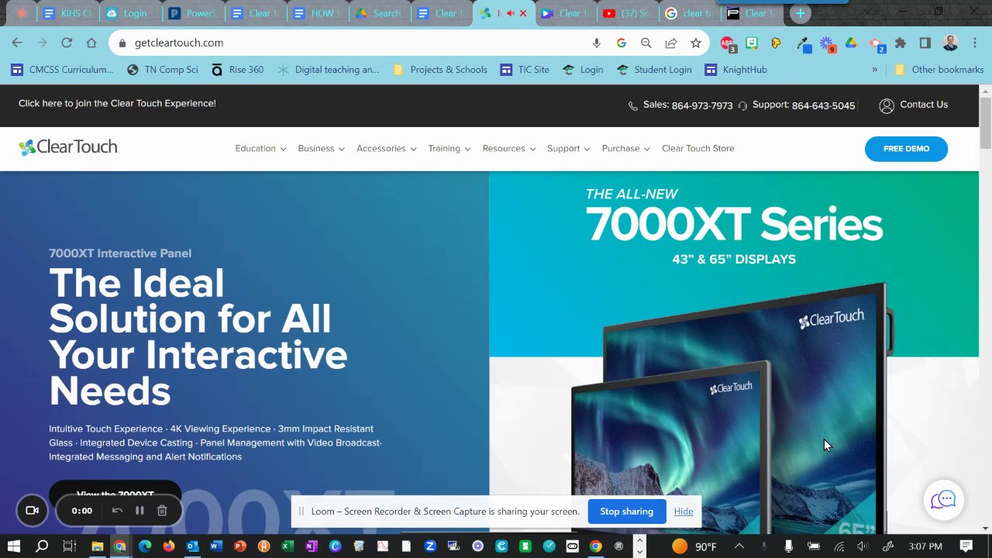The image size is (992, 558).
Task: Open the volume control in system tray
Action: click(x=863, y=546)
